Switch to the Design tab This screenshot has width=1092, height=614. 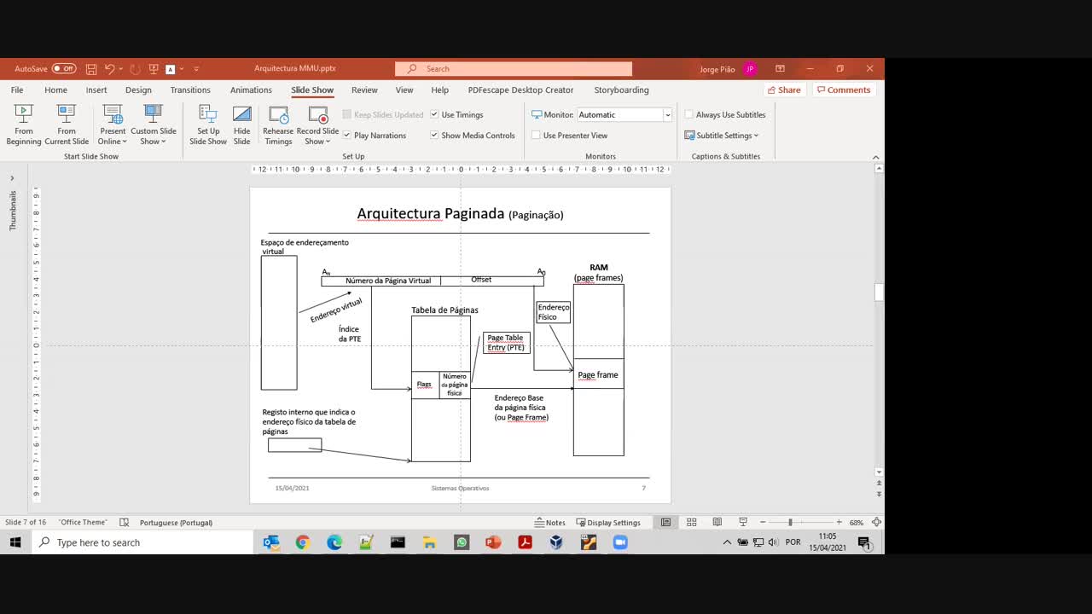pyautogui.click(x=138, y=90)
